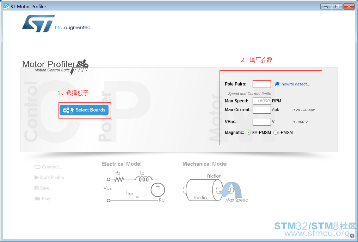
Task: Click the info icon in bottom corner
Action: pos(352,236)
